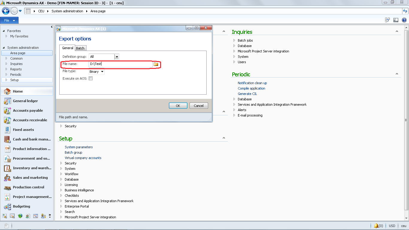Open the blue Help question mark icon

pyautogui.click(x=404, y=20)
